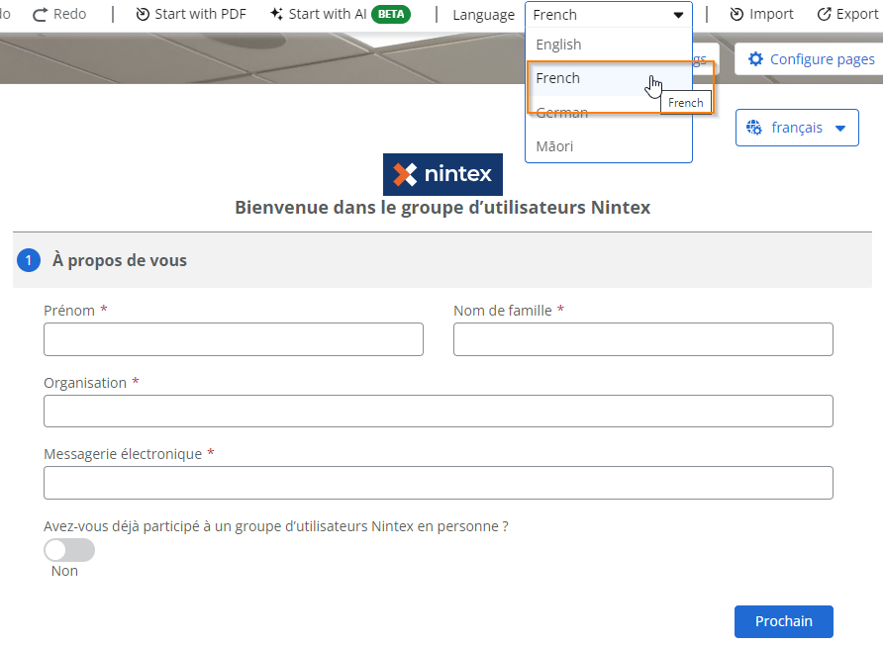Click the Start with PDF icon
The image size is (883, 646).
pyautogui.click(x=143, y=14)
